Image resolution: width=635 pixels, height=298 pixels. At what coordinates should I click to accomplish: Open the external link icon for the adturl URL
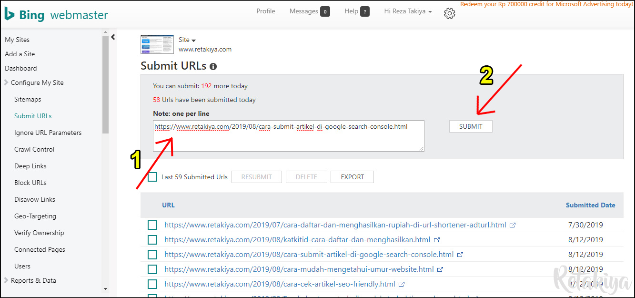[513, 225]
